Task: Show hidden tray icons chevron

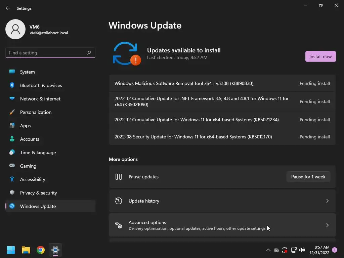Action: tap(268, 250)
